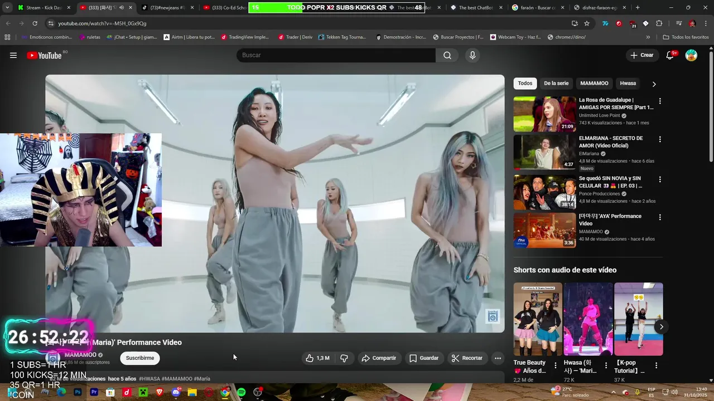The width and height of the screenshot is (714, 401).
Task: Reload the page in the browser
Action: [35, 23]
